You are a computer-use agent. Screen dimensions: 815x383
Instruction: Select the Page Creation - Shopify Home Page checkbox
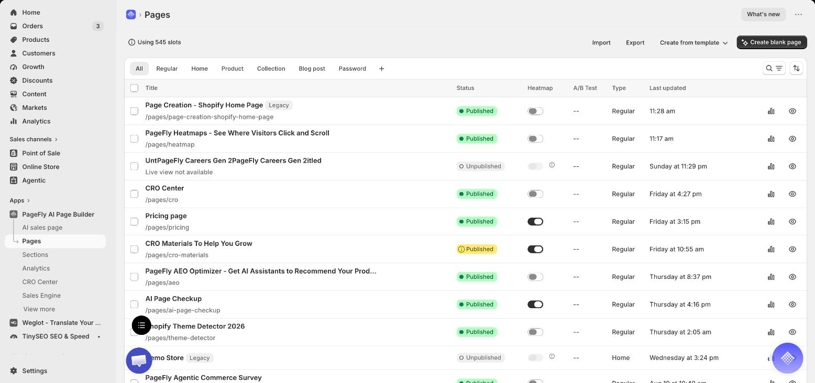click(x=134, y=111)
